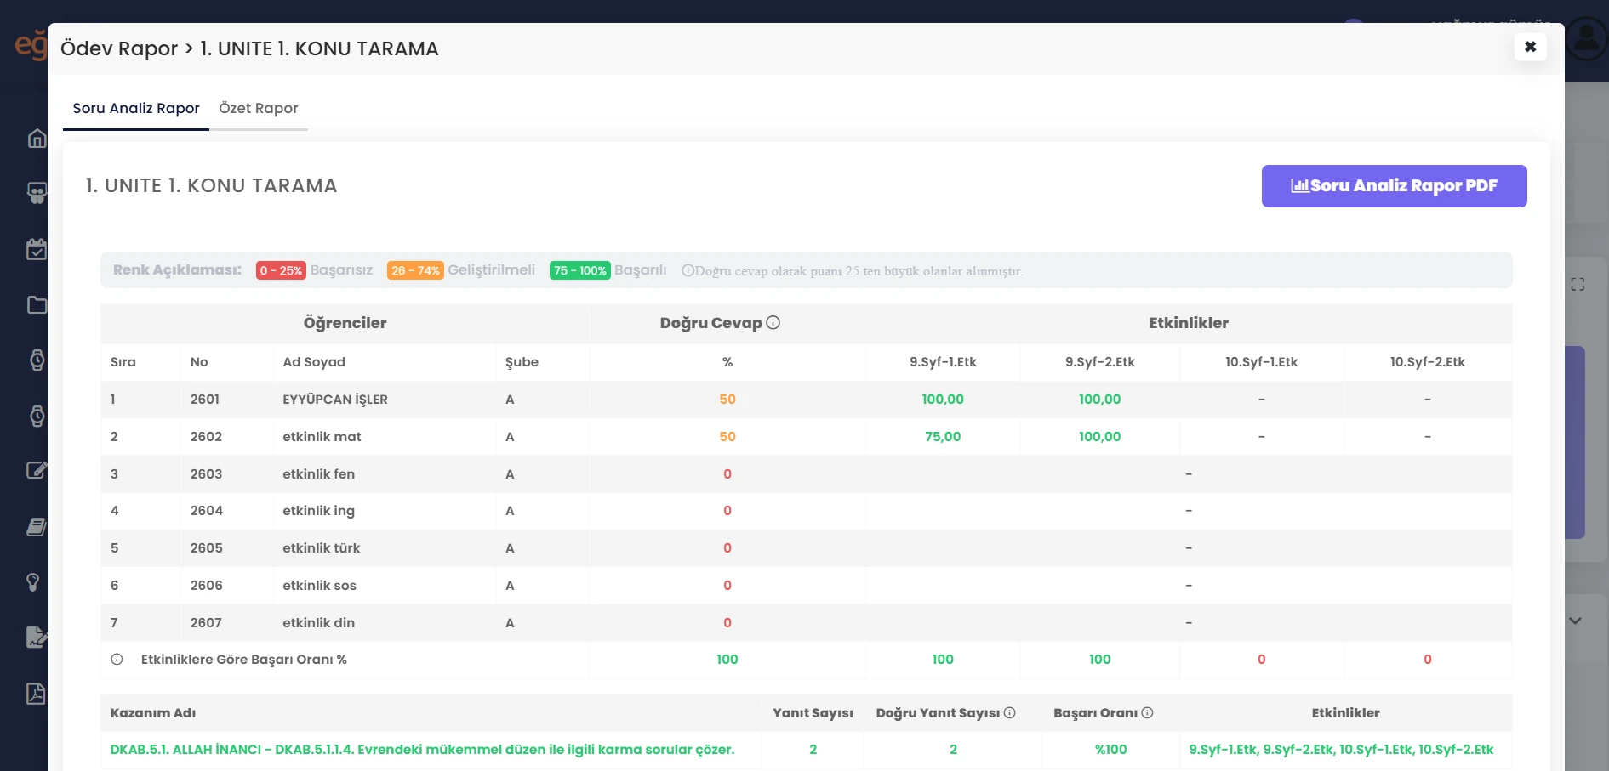The image size is (1609, 771).
Task: Open the DKAB.5.1. ALLAH İNANCI kazanım link
Action: click(422, 750)
